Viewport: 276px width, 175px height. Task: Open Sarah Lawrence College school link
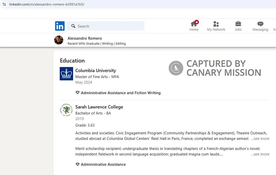[99, 107]
